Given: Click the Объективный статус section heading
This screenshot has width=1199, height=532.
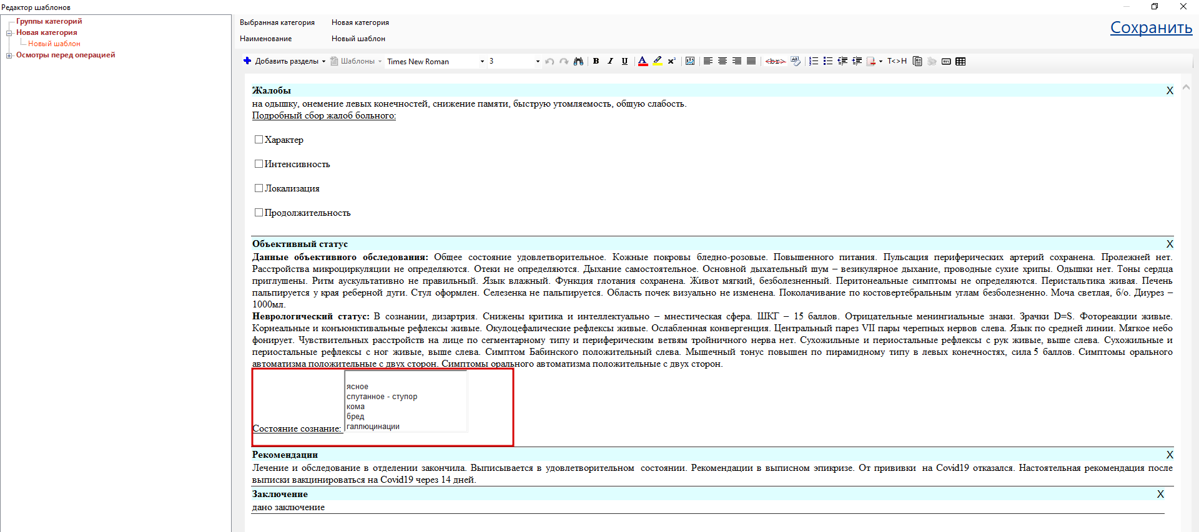Looking at the screenshot, I should coord(300,244).
